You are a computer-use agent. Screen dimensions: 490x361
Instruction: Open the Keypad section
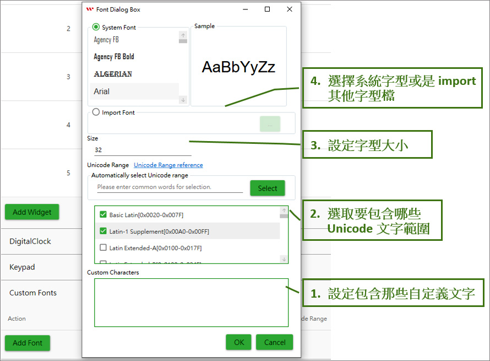[x=22, y=267]
